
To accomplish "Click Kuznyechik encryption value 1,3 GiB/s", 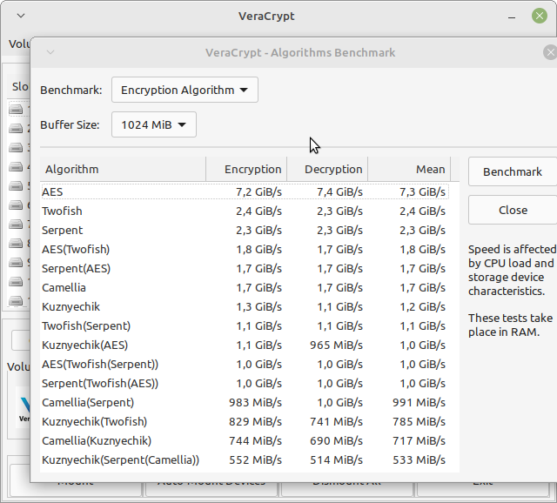I will click(x=258, y=307).
